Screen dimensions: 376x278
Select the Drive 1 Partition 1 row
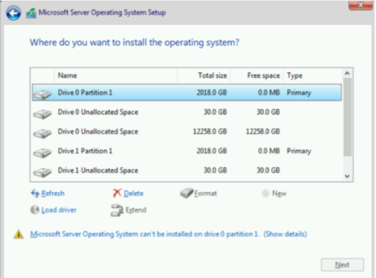[x=187, y=151]
